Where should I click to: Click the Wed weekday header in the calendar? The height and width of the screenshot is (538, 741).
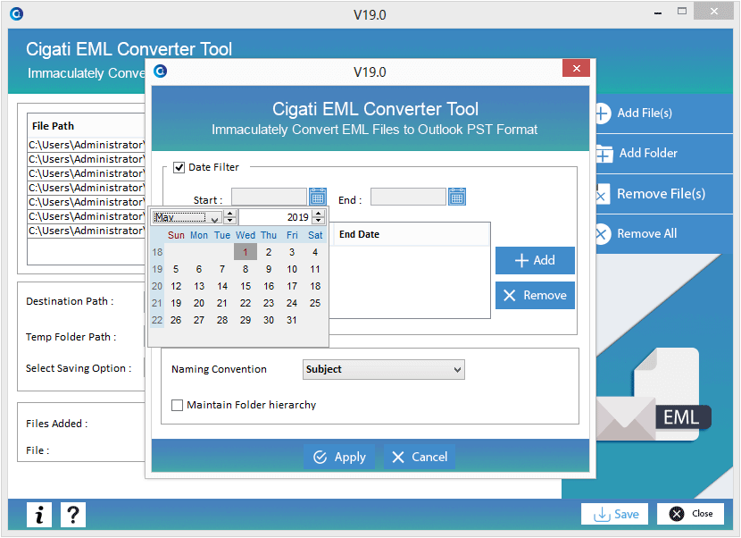pyautogui.click(x=246, y=235)
